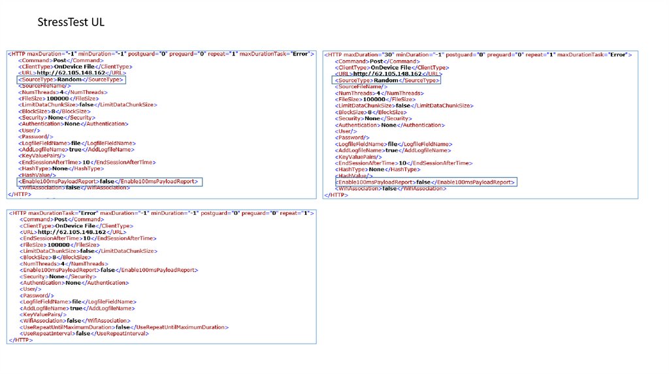
Task: Click boxed Enable100msPayloadReport line in upper-right block
Action: [426, 182]
